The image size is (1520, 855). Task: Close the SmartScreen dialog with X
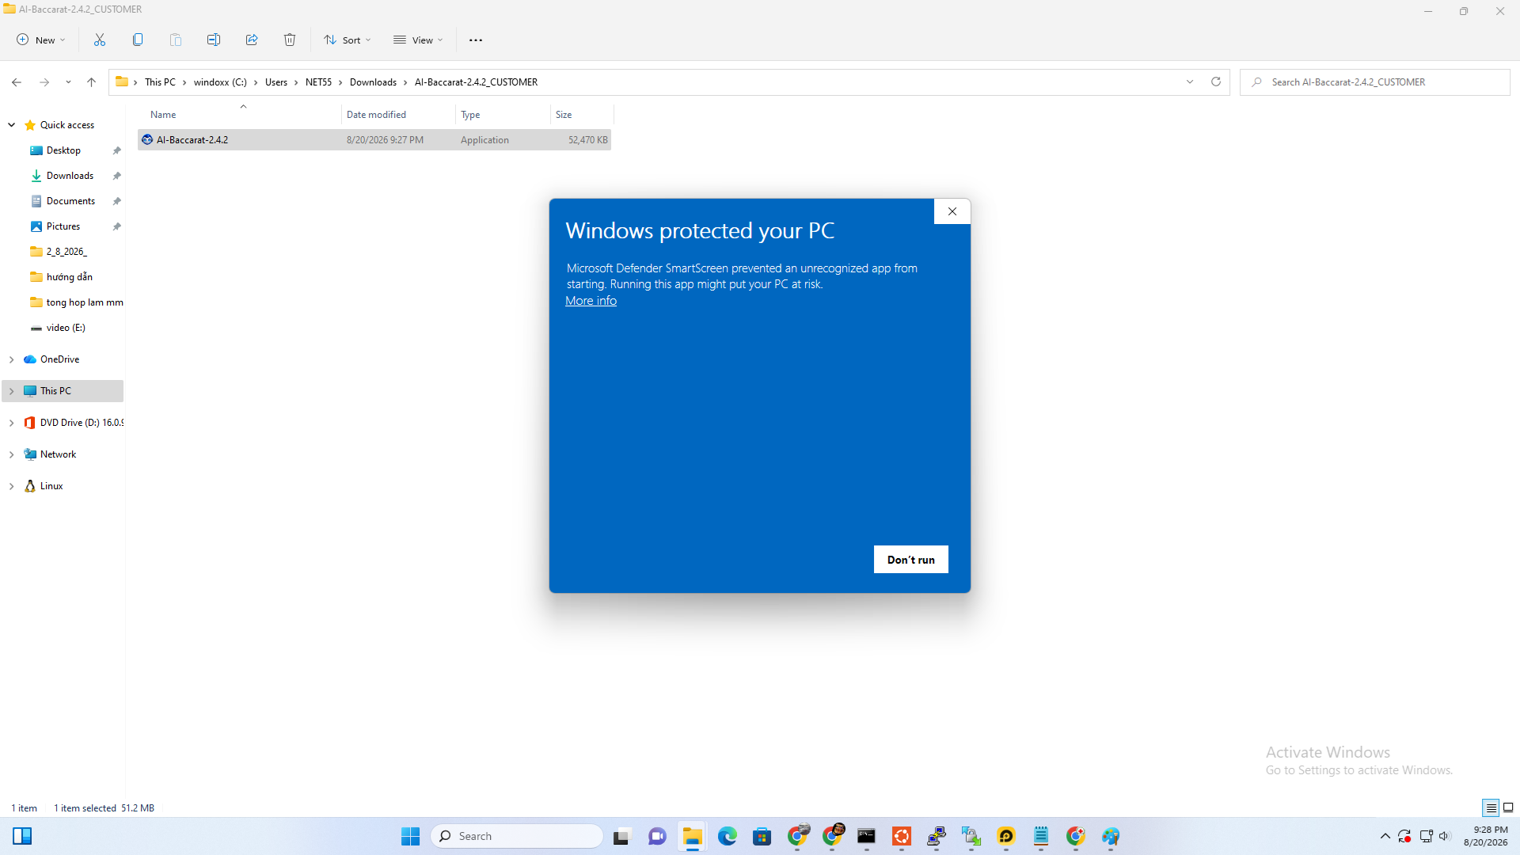952,211
